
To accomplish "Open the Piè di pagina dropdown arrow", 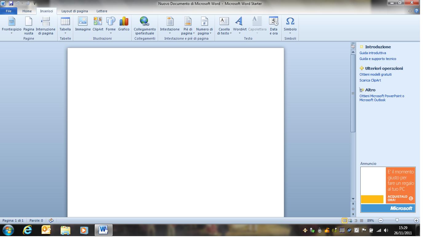I will tap(194, 33).
